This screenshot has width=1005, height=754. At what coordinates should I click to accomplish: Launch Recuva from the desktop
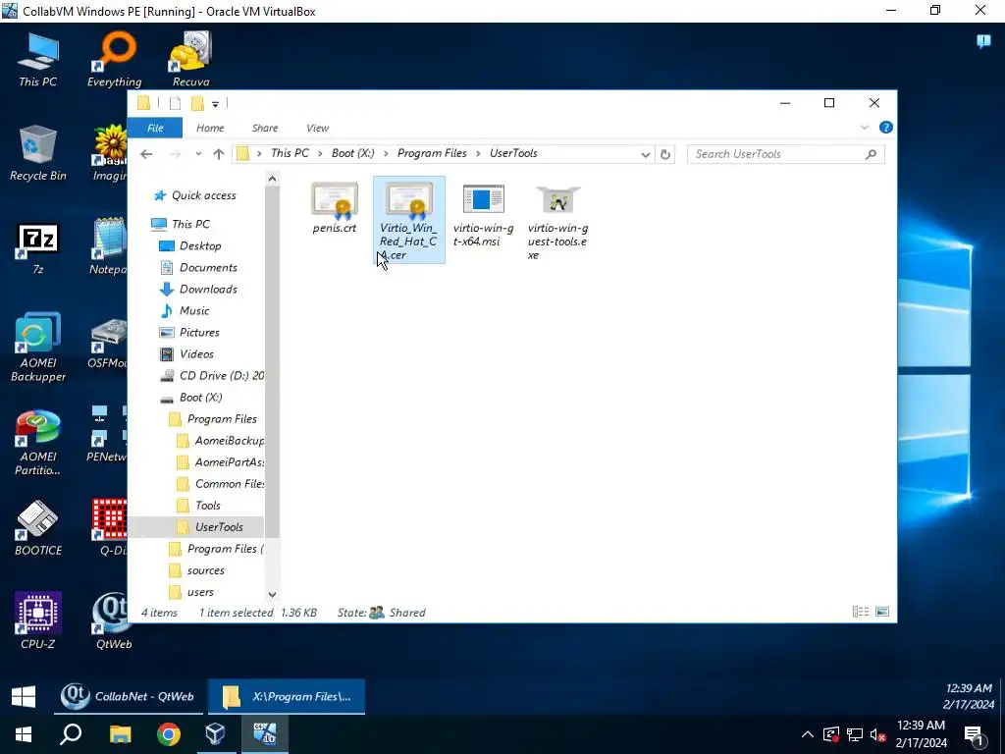(190, 59)
